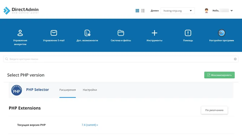Switch to list view layout
Screen dimensions: 242x135
[x=143, y=11]
